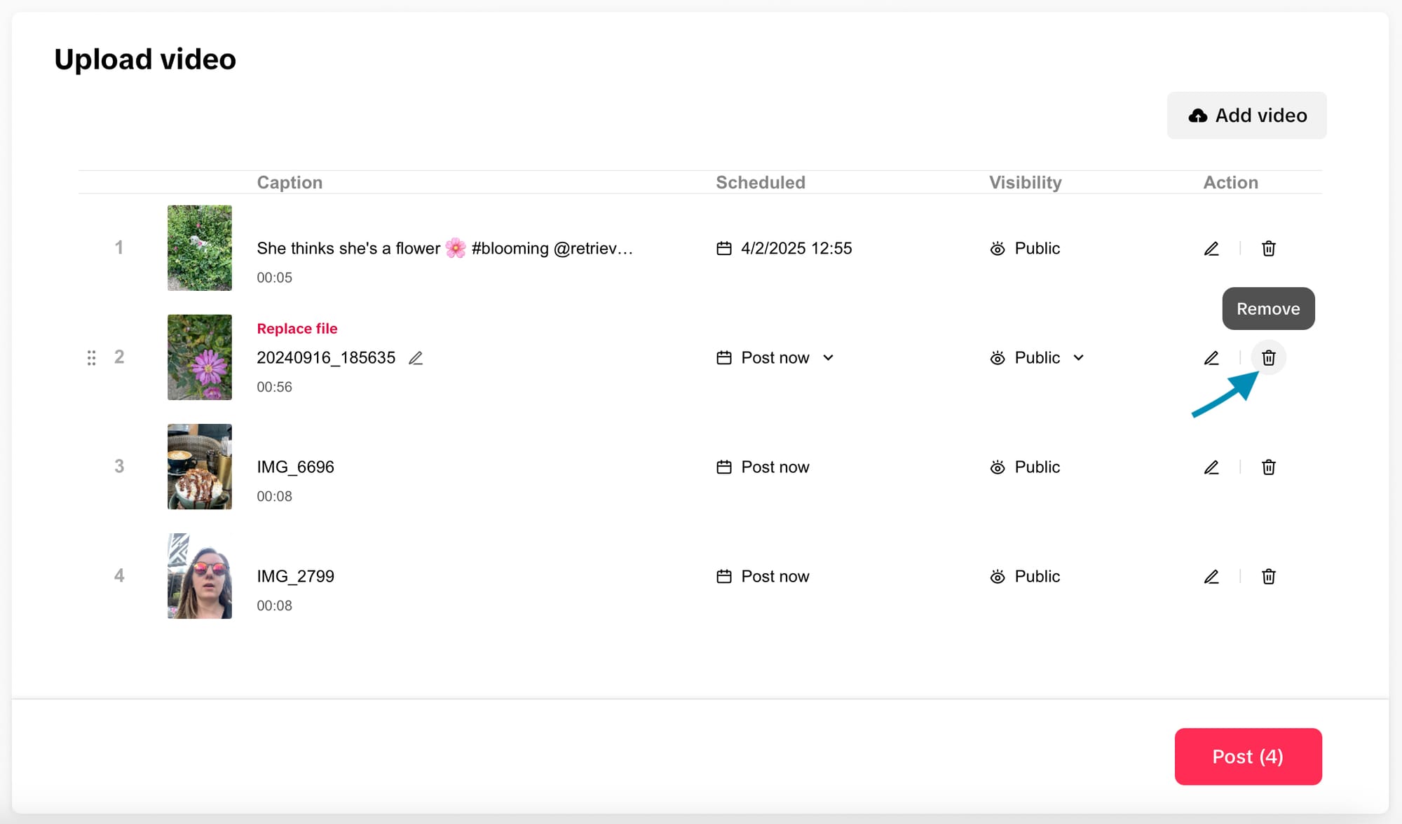Click caption 'She thinks she's a flower'
The image size is (1402, 824).
(444, 249)
